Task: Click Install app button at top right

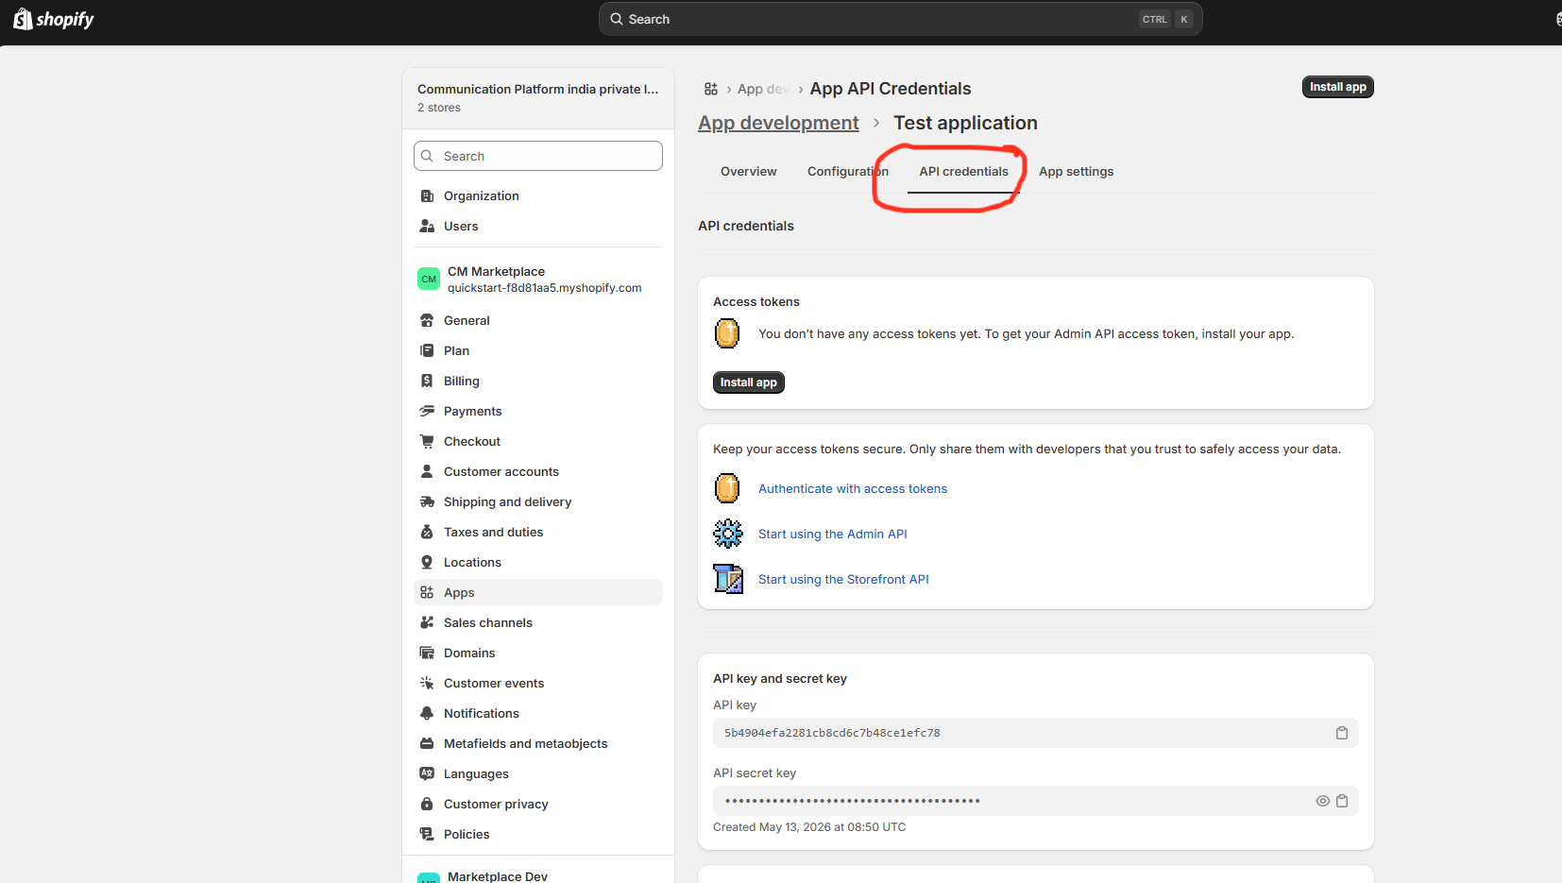Action: [x=1337, y=87]
